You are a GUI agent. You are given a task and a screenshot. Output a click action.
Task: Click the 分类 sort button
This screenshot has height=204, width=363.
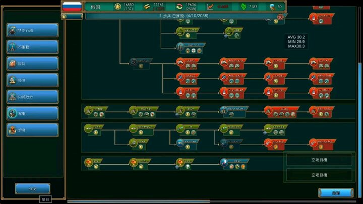pos(33,189)
